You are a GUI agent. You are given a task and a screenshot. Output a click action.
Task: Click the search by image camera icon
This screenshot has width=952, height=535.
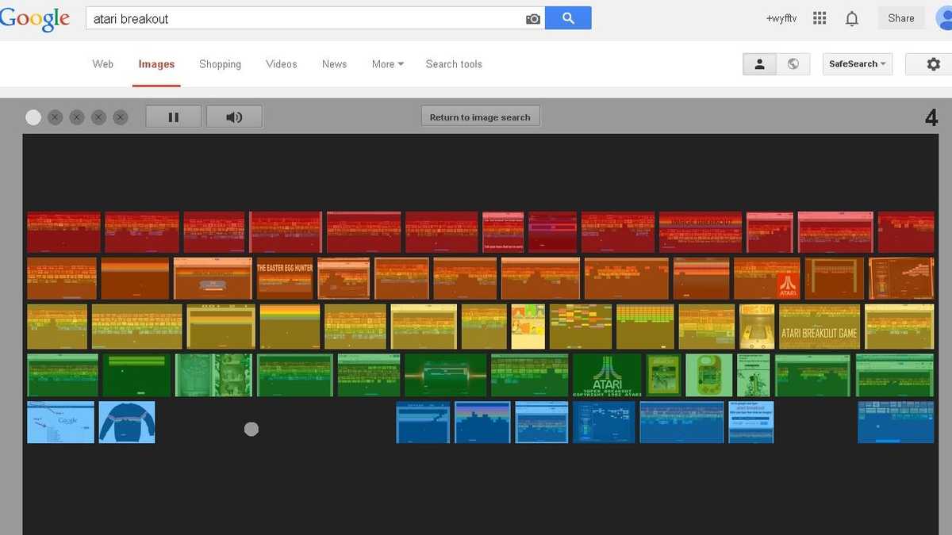click(x=532, y=17)
